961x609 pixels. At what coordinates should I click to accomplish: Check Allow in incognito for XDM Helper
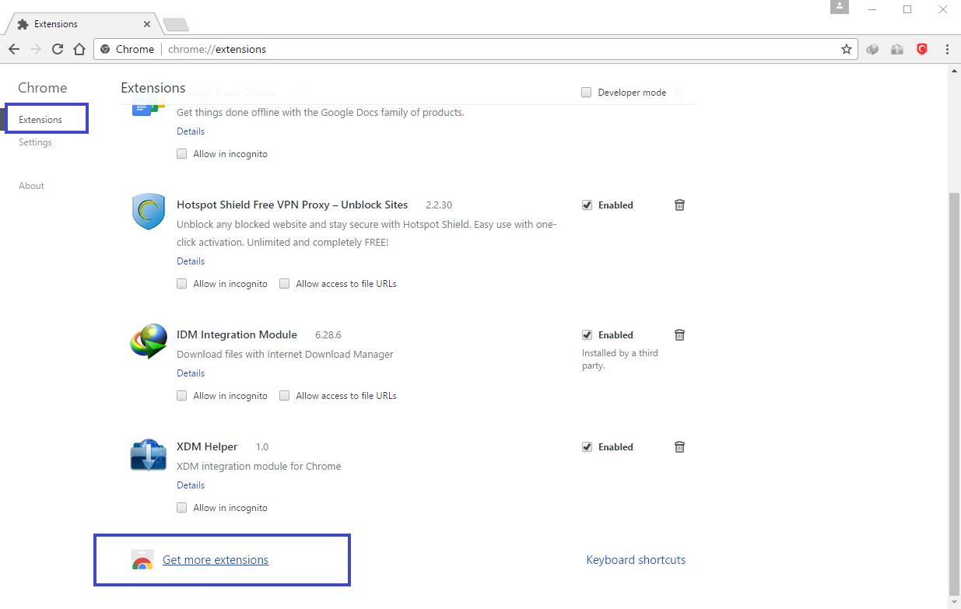click(181, 507)
